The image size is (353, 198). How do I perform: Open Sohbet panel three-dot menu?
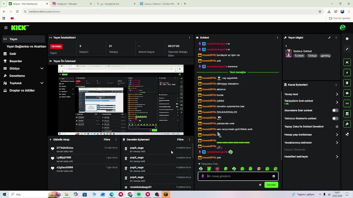pyautogui.click(x=277, y=38)
